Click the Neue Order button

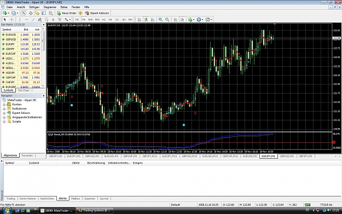(67, 13)
